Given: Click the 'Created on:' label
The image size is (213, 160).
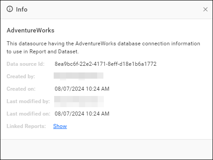Looking at the screenshot, I should [x=21, y=89].
